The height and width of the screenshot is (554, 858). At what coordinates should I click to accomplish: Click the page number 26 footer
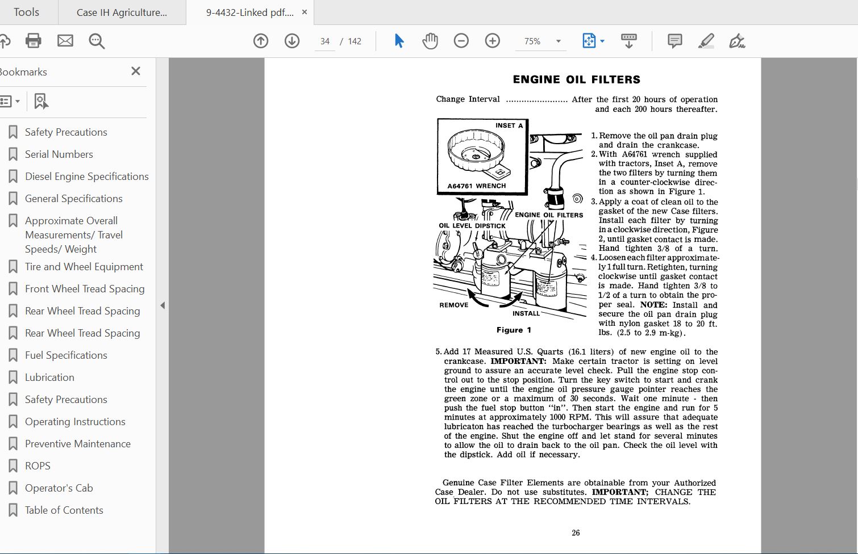576,532
